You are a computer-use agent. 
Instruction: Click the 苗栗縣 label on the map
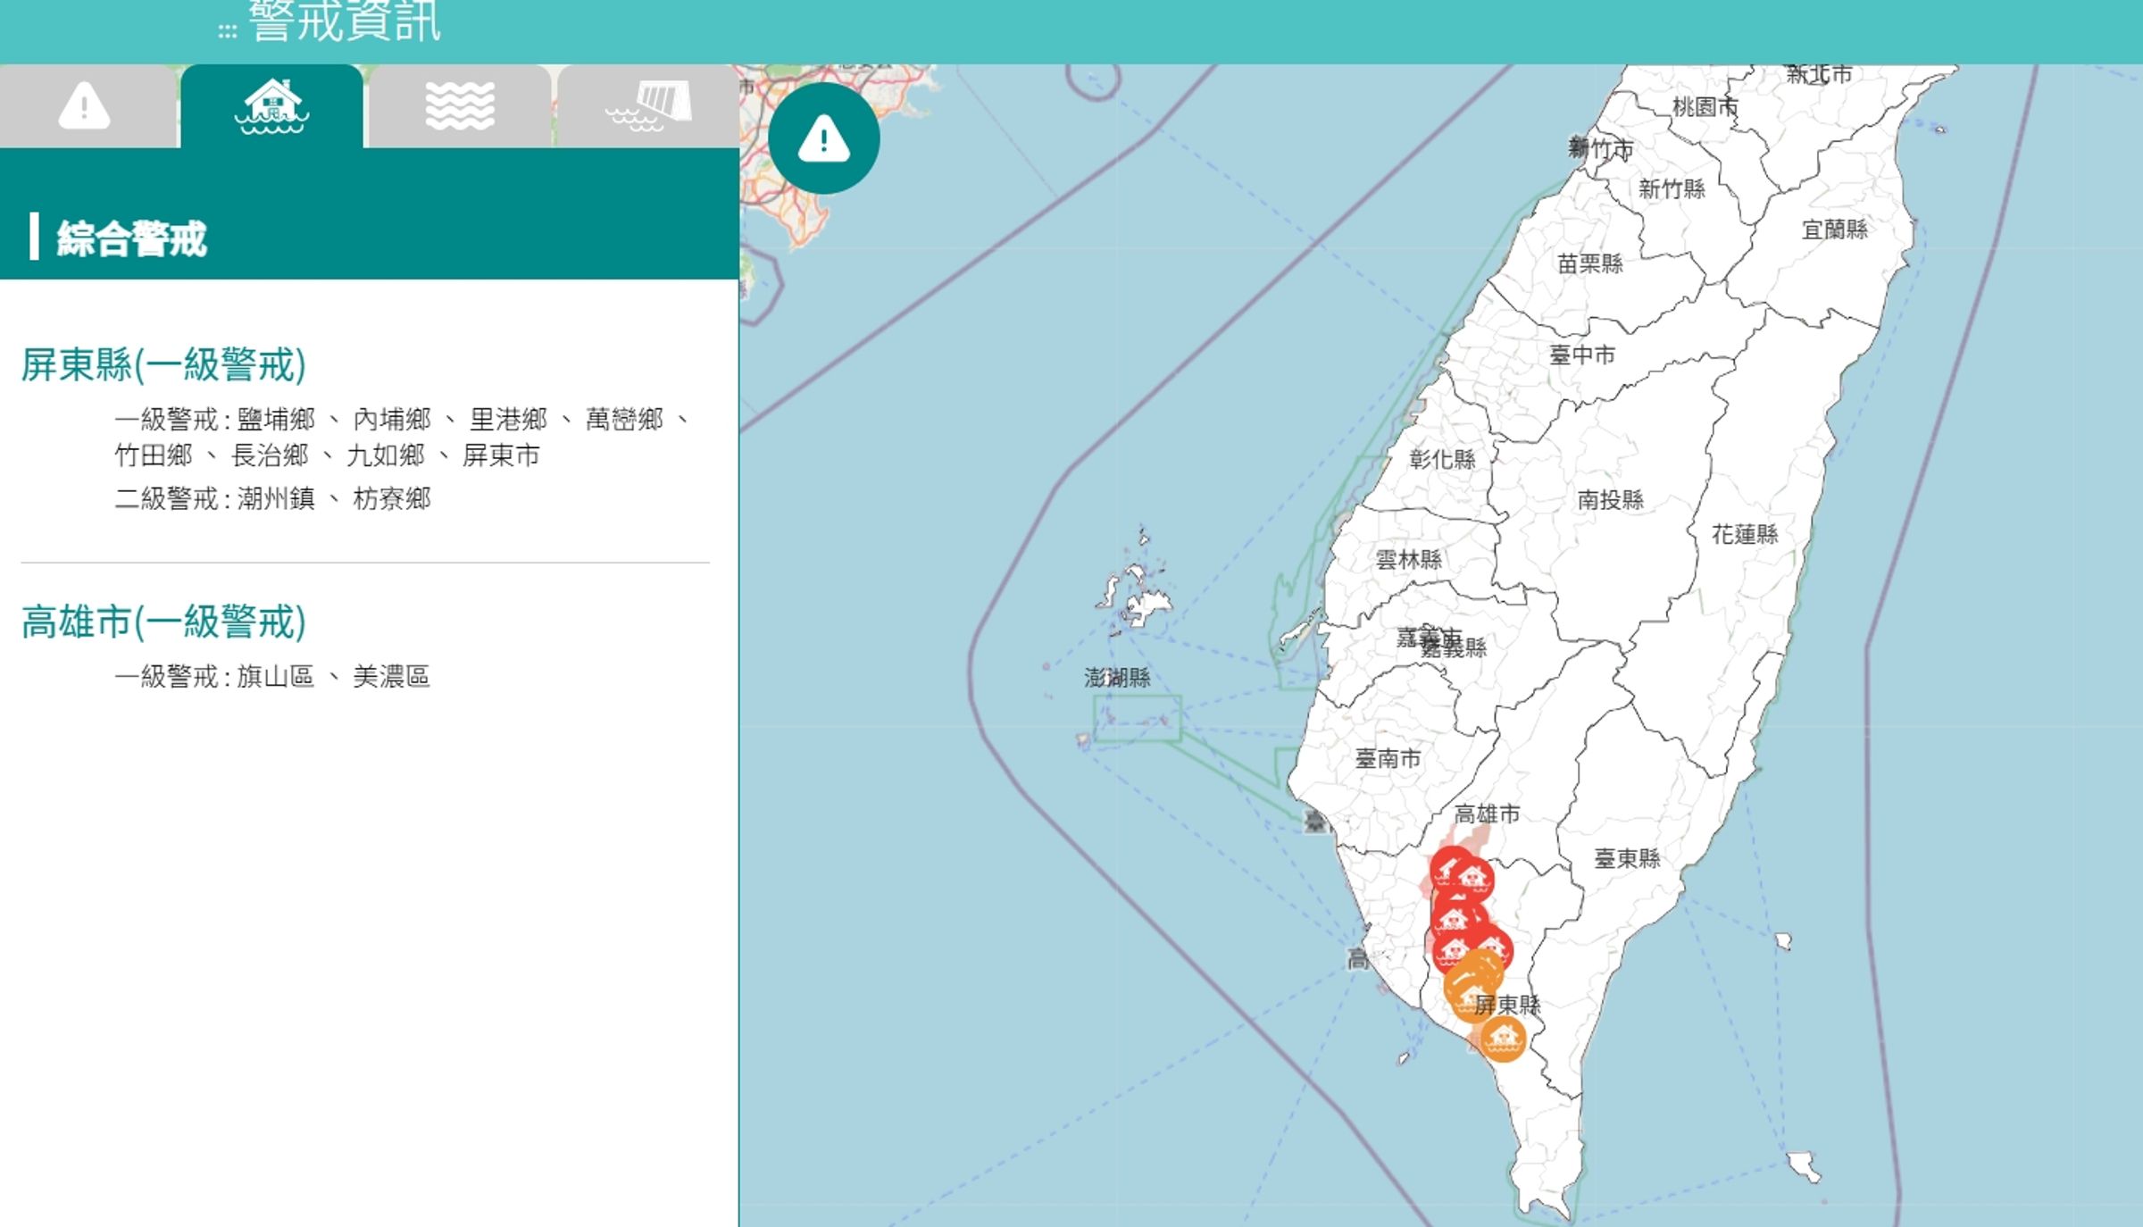pyautogui.click(x=1590, y=263)
